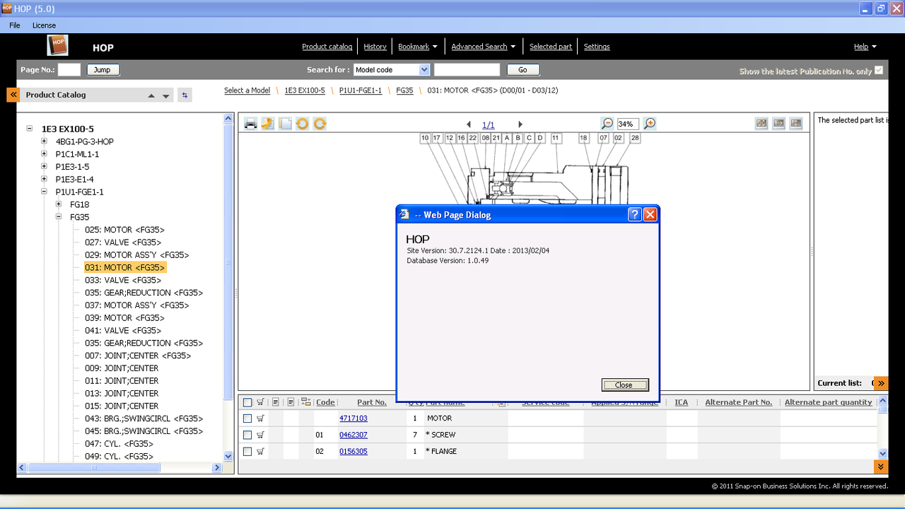Check the row for SCREW part 0462307

point(247,435)
